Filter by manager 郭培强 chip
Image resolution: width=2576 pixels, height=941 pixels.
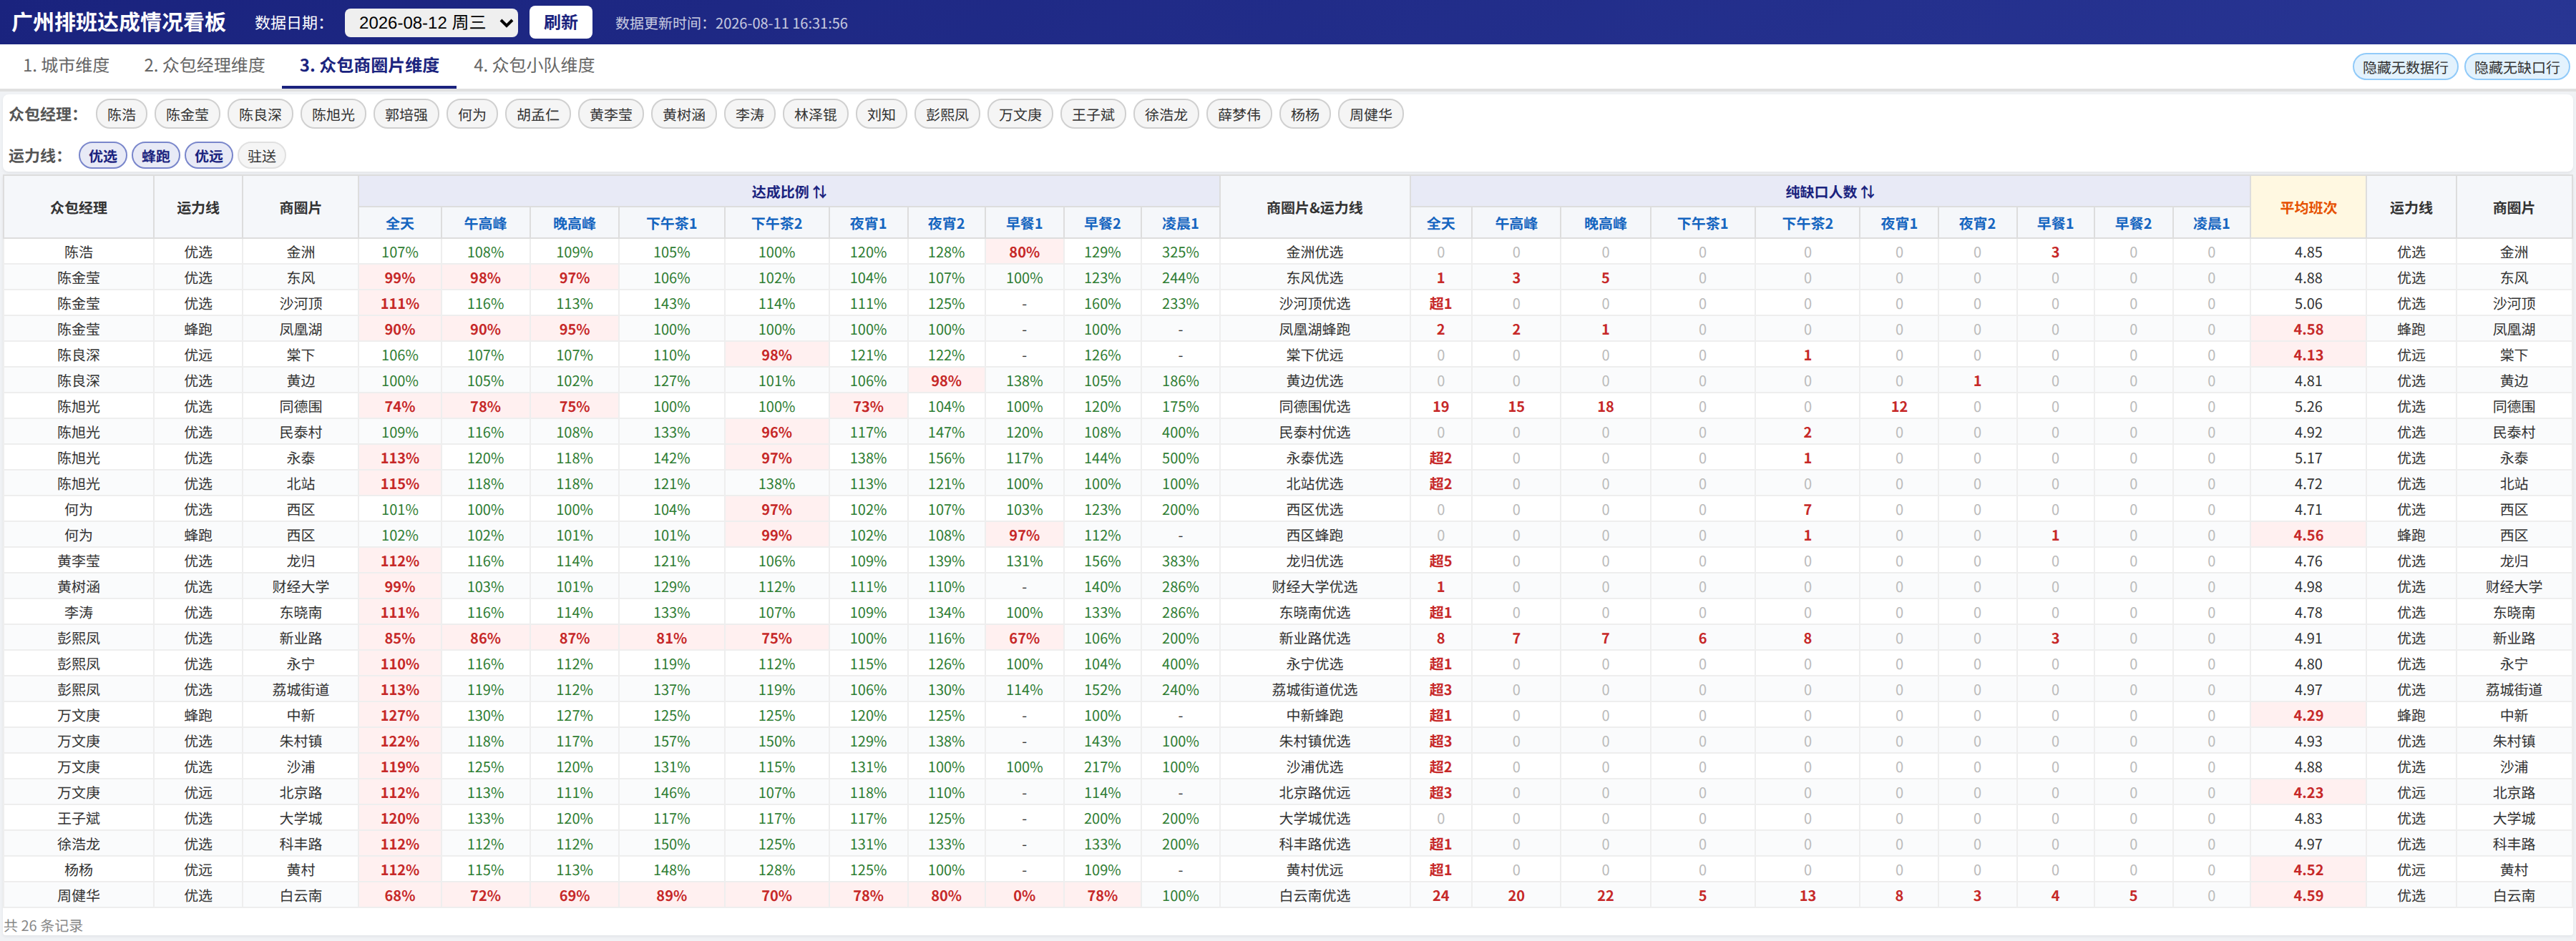(x=406, y=115)
